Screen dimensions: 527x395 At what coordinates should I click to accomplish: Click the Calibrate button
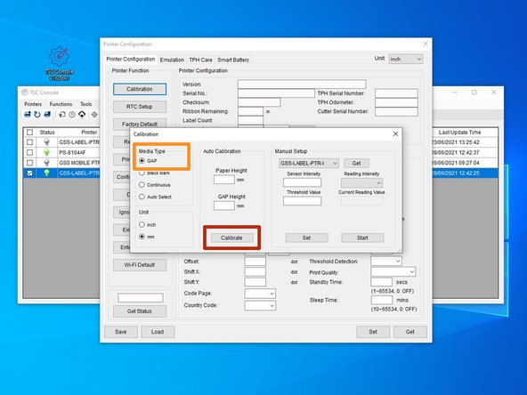point(231,238)
